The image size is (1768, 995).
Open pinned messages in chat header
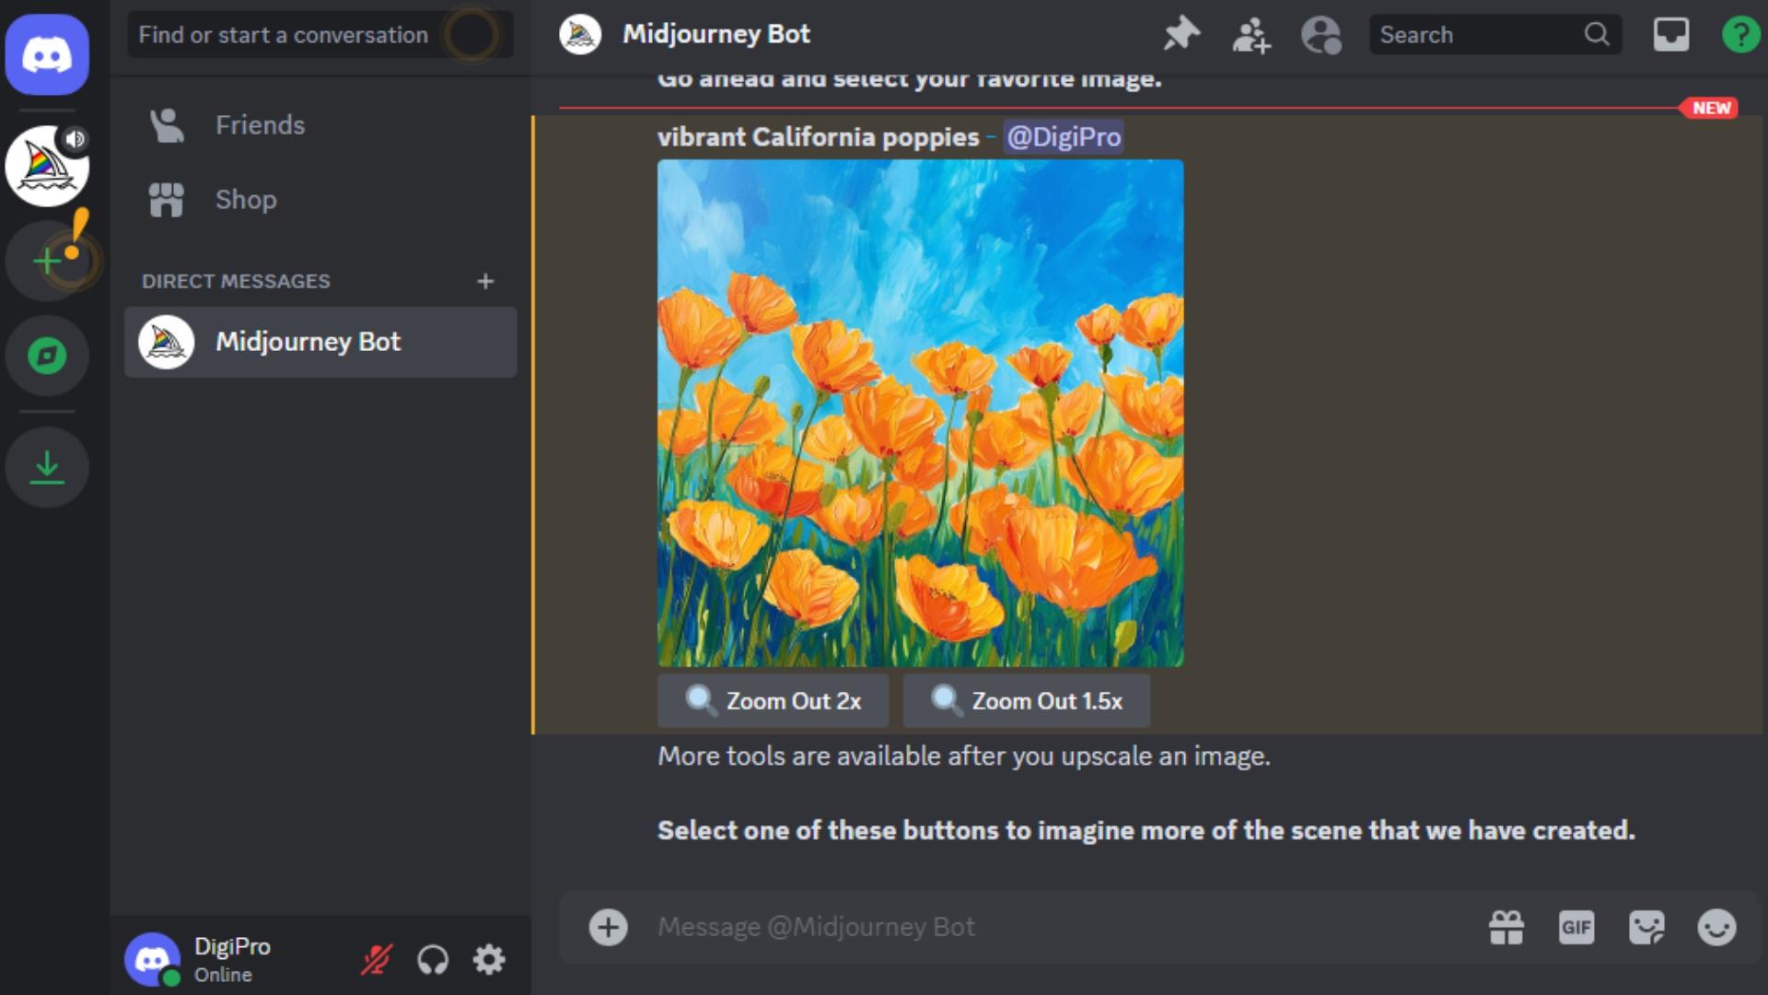[1181, 35]
